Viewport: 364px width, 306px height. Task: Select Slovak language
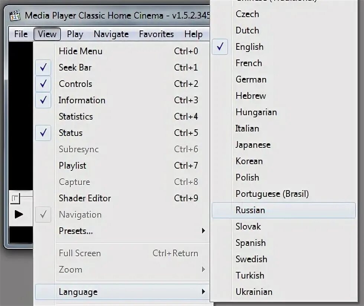click(x=284, y=227)
